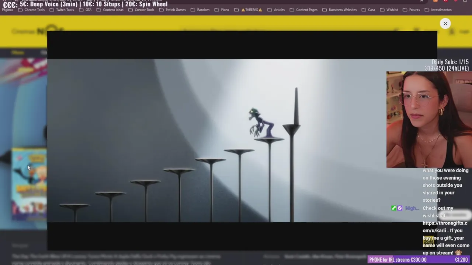Image resolution: width=472 pixels, height=265 pixels.
Task: Open the Chrome Tools bookmark folder
Action: click(31, 10)
